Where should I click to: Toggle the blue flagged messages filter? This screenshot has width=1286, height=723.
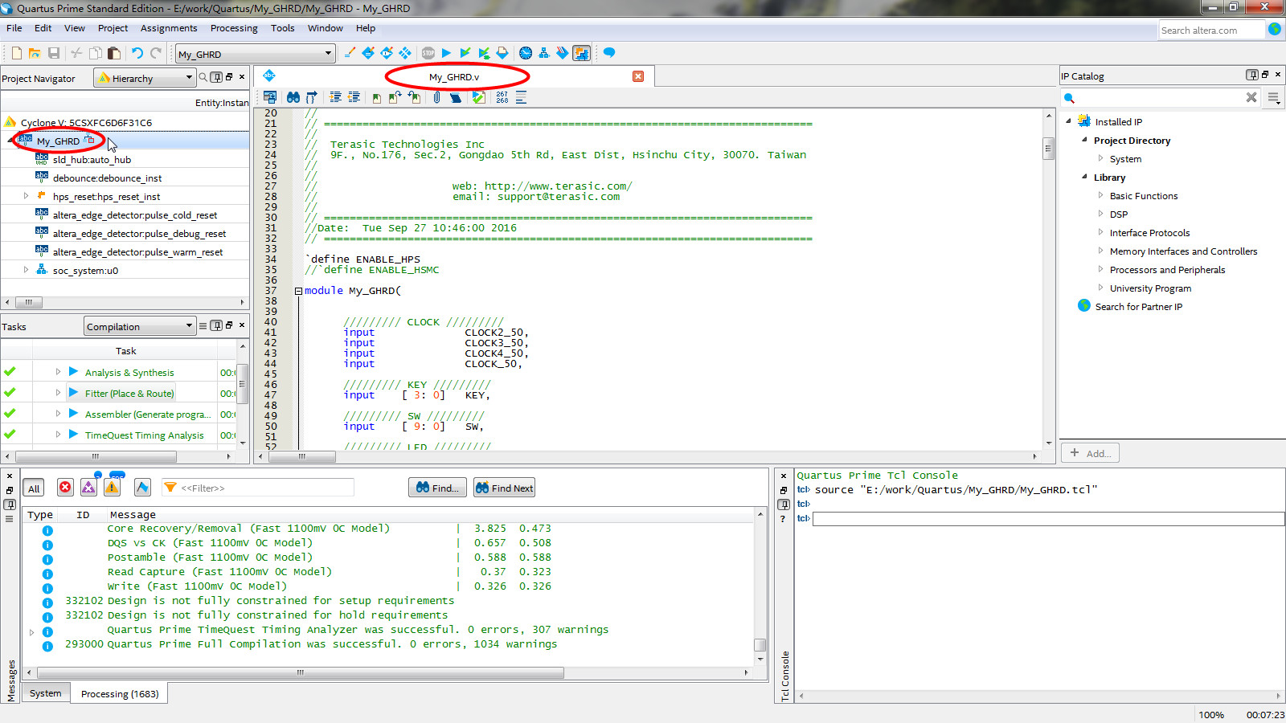(142, 488)
